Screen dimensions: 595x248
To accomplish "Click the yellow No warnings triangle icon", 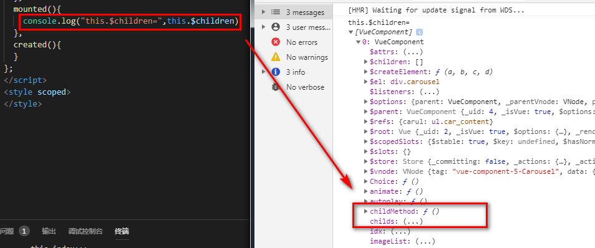I will pos(276,57).
